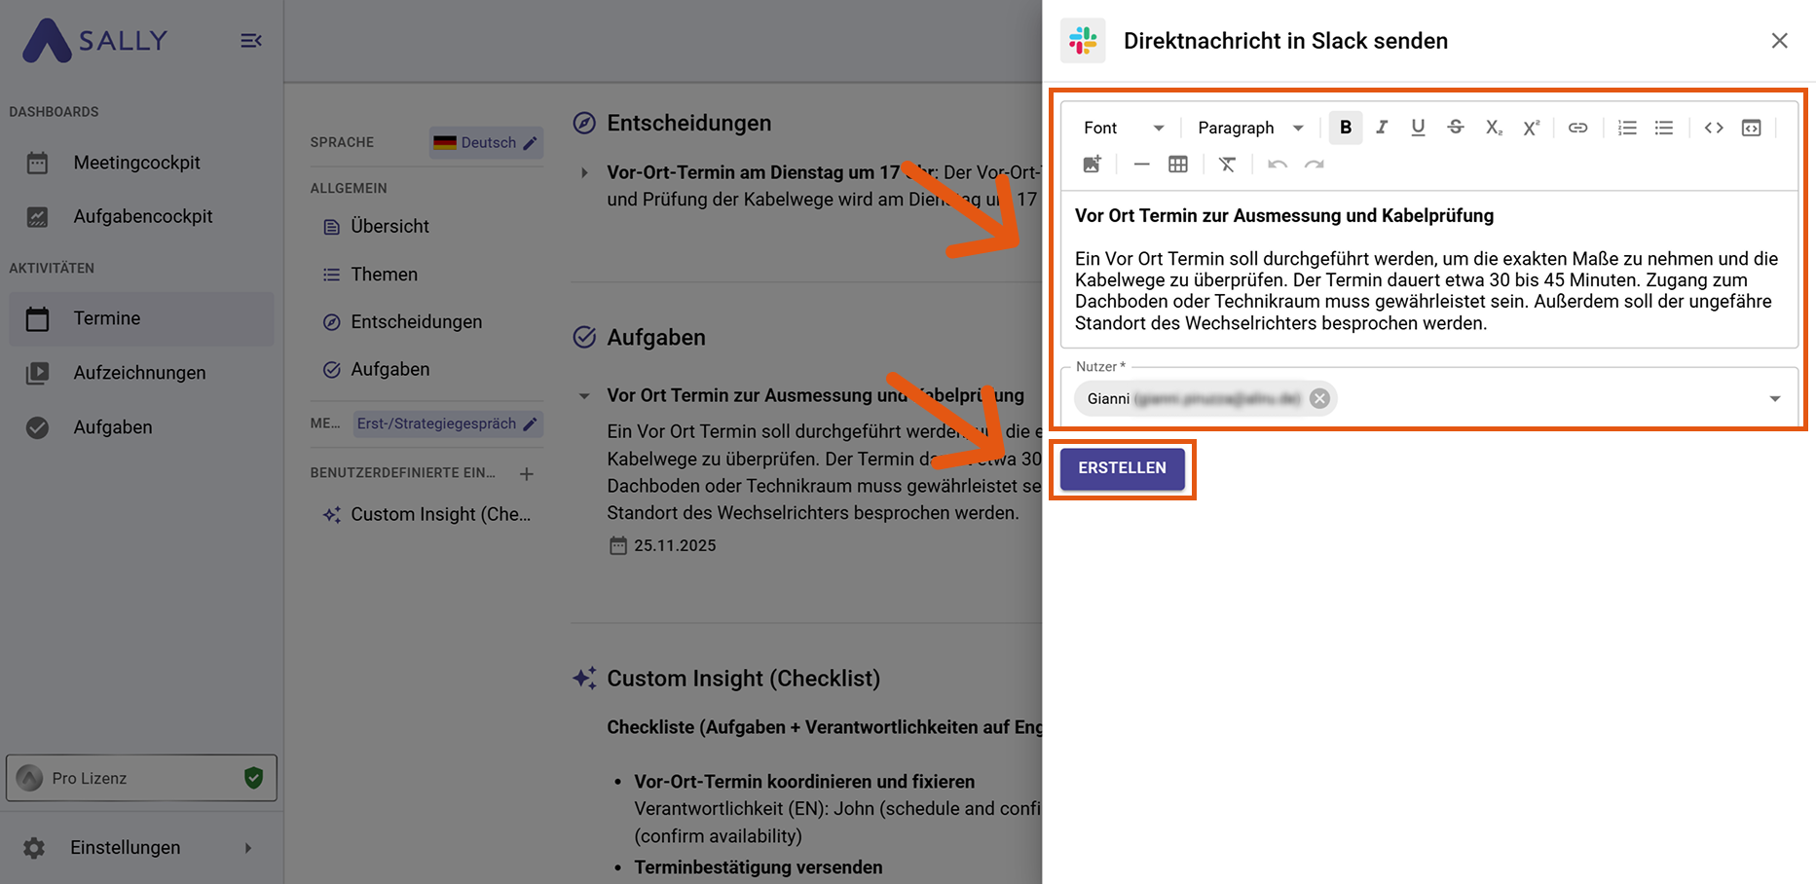
Task: Clear formatting of the message text
Action: point(1226,164)
